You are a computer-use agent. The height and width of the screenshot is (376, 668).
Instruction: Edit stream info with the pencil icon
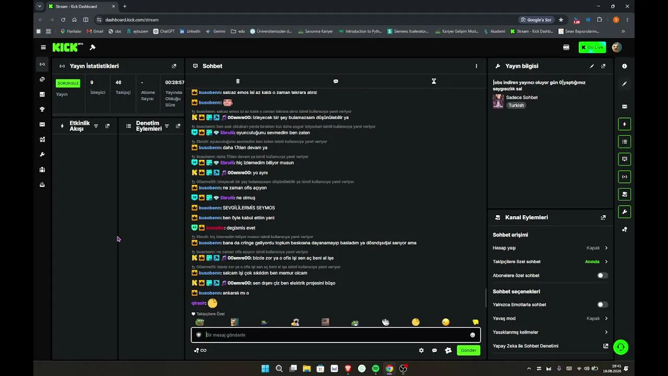pyautogui.click(x=592, y=66)
